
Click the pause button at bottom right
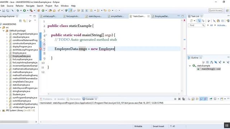227,125
